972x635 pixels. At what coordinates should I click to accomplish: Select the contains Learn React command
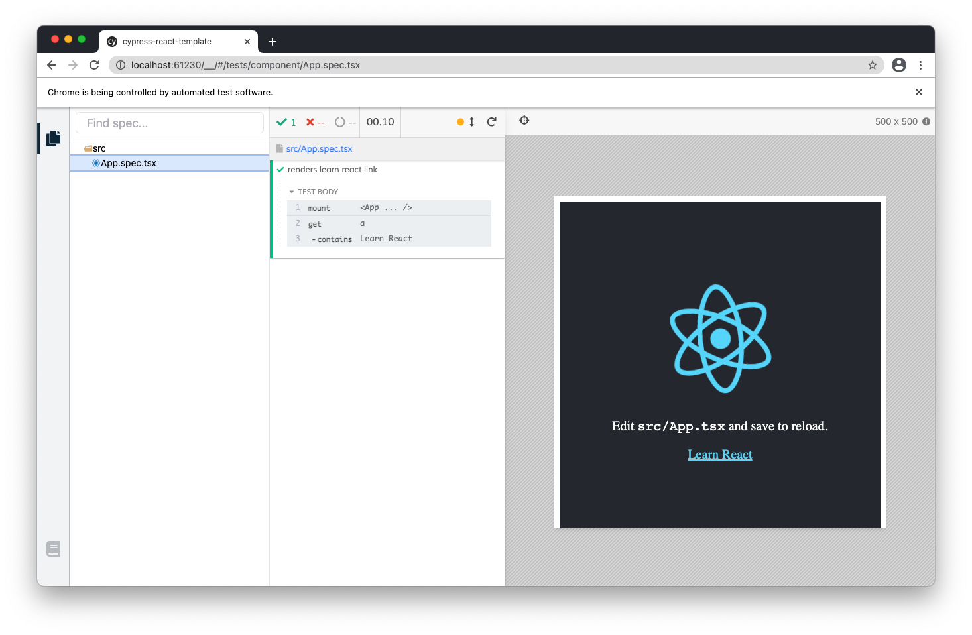point(389,239)
